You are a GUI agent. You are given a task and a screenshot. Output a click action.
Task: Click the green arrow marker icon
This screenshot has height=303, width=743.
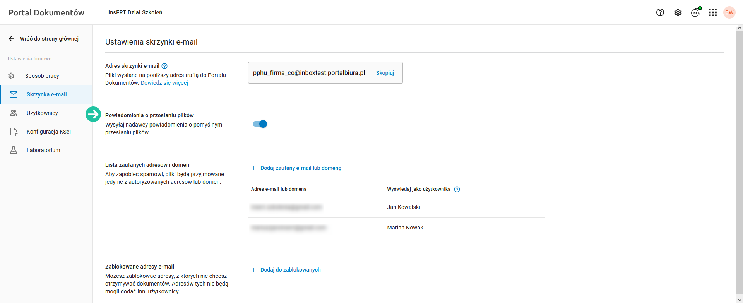coord(93,114)
